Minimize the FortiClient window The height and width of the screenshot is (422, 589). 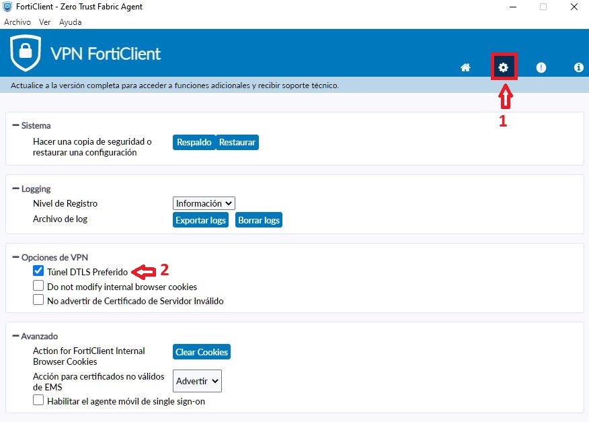(513, 7)
